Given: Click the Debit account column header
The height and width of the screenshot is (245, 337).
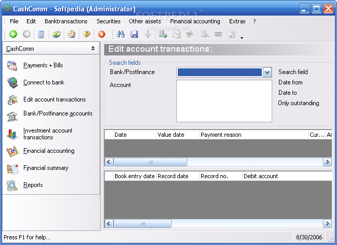Looking at the screenshot, I should tap(287, 176).
